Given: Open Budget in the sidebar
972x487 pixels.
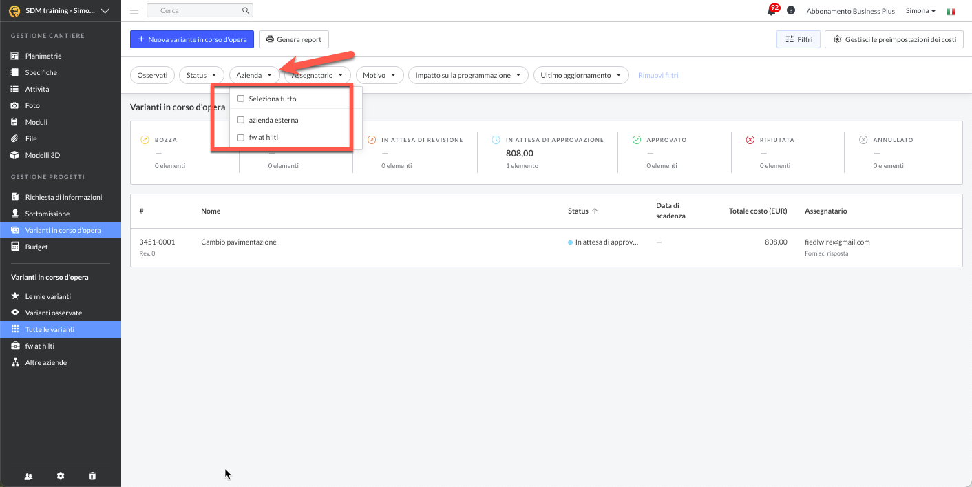Looking at the screenshot, I should tap(36, 247).
